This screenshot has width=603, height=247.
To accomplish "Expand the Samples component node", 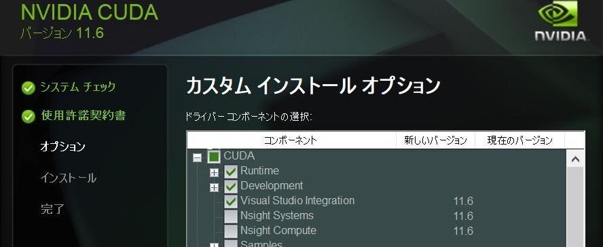I will [x=214, y=245].
